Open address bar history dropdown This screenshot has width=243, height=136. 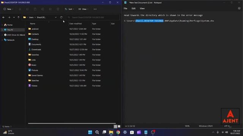click(x=56, y=17)
